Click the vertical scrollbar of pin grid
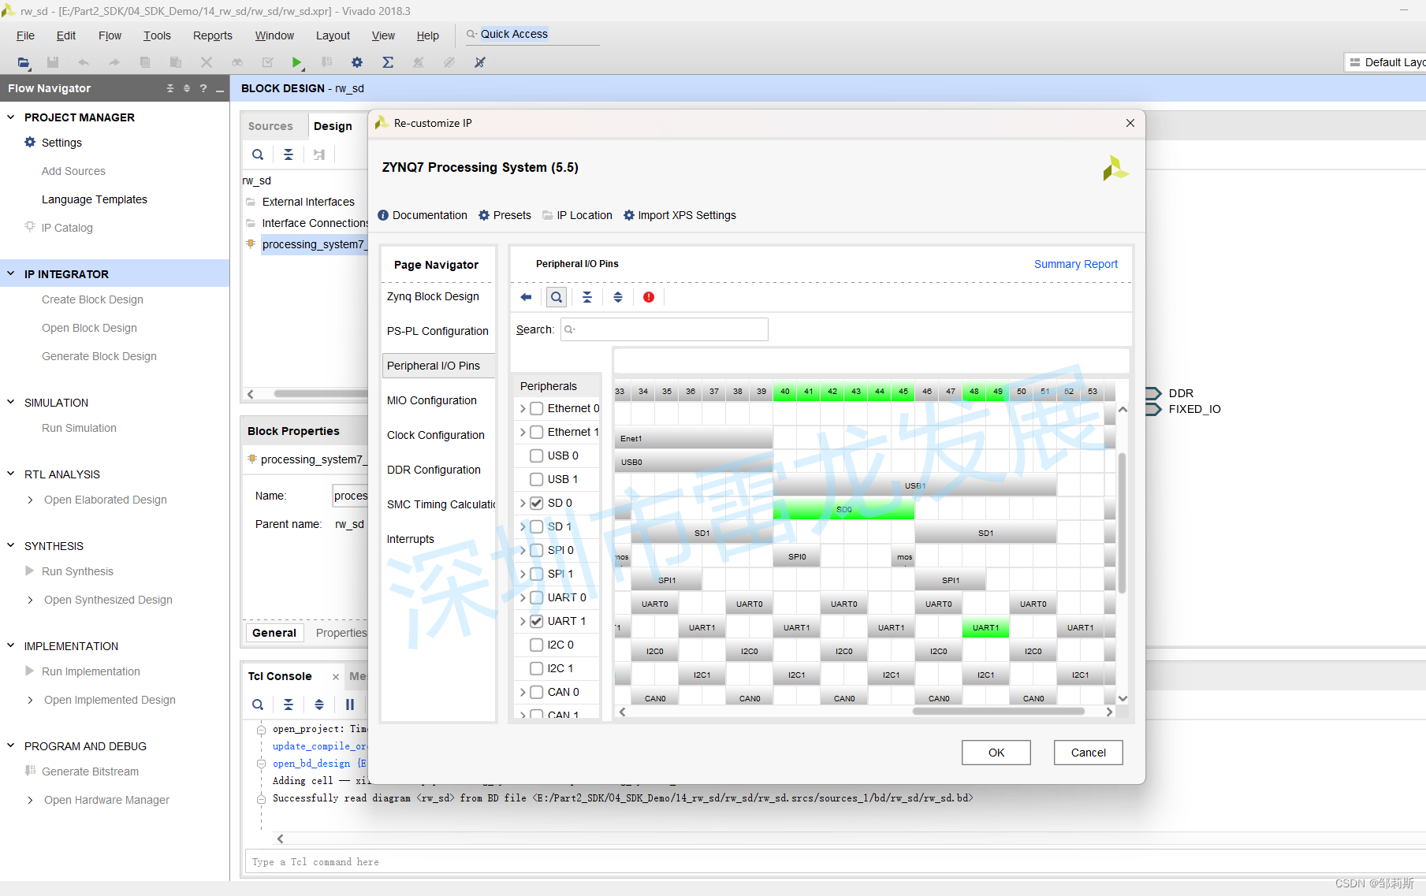 pos(1122,522)
